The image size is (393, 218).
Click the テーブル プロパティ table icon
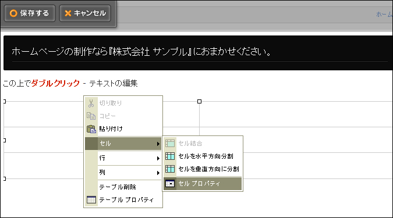[91, 200]
